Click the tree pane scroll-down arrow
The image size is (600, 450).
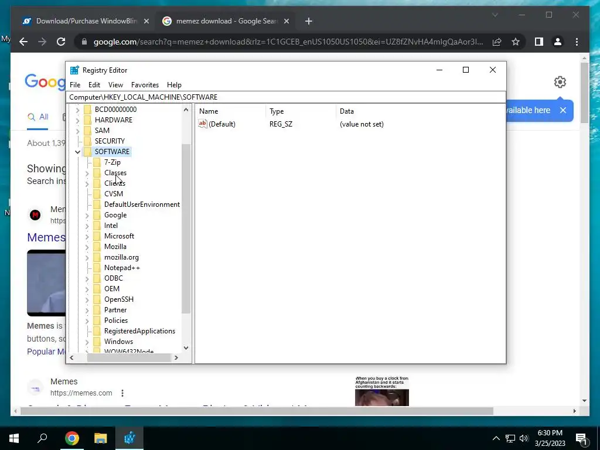click(x=186, y=348)
